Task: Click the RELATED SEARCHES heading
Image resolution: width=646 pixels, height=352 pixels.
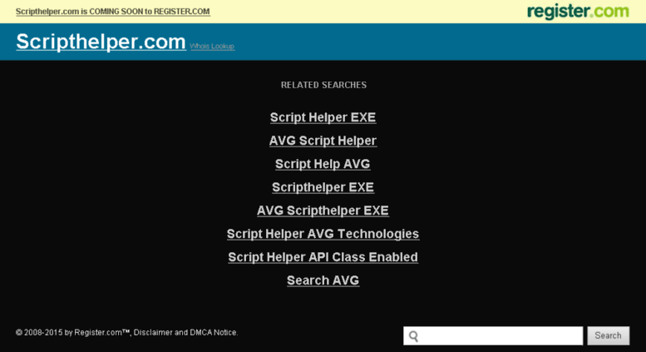Action: coord(323,85)
